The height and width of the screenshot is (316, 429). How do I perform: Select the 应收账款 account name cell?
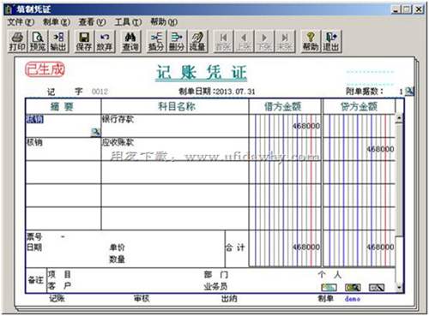175,149
